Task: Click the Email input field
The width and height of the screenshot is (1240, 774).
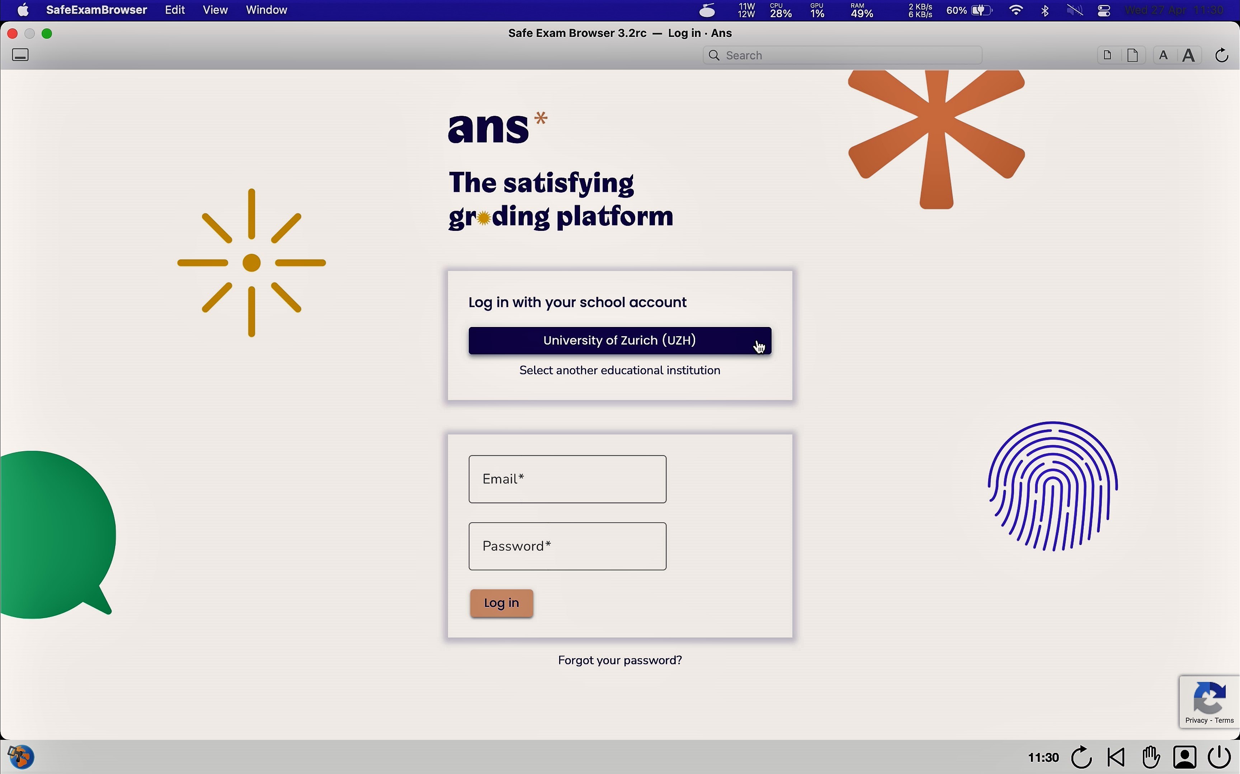Action: click(567, 479)
